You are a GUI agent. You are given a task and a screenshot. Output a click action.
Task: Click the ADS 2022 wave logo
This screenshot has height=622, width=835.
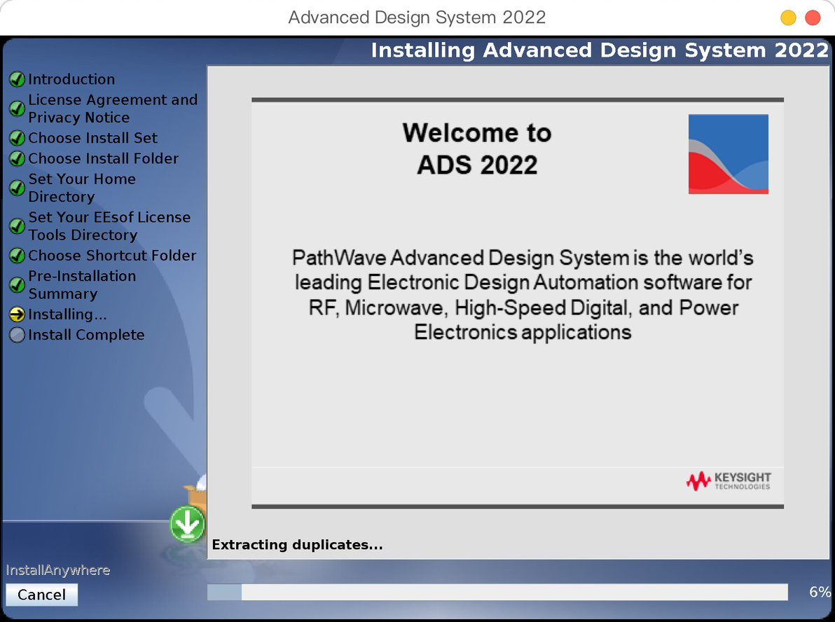(x=728, y=154)
